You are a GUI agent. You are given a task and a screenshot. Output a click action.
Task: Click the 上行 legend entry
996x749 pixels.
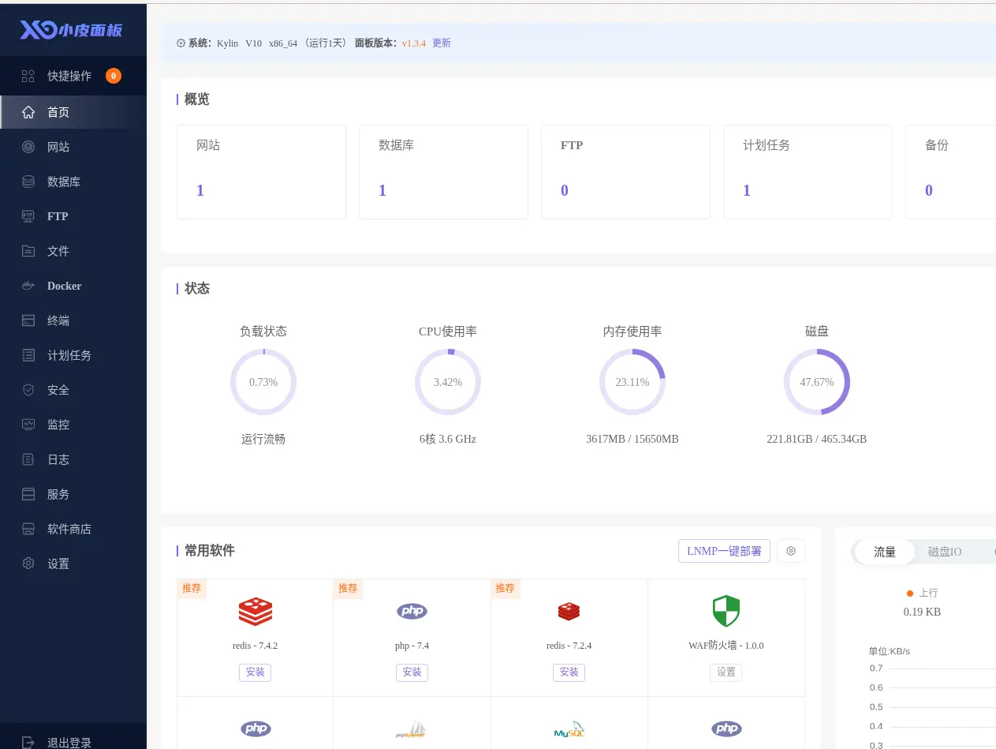pyautogui.click(x=922, y=593)
